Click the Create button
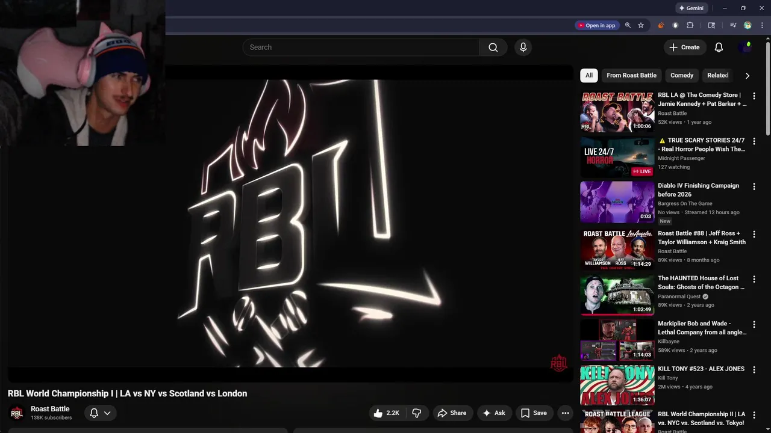 click(684, 47)
